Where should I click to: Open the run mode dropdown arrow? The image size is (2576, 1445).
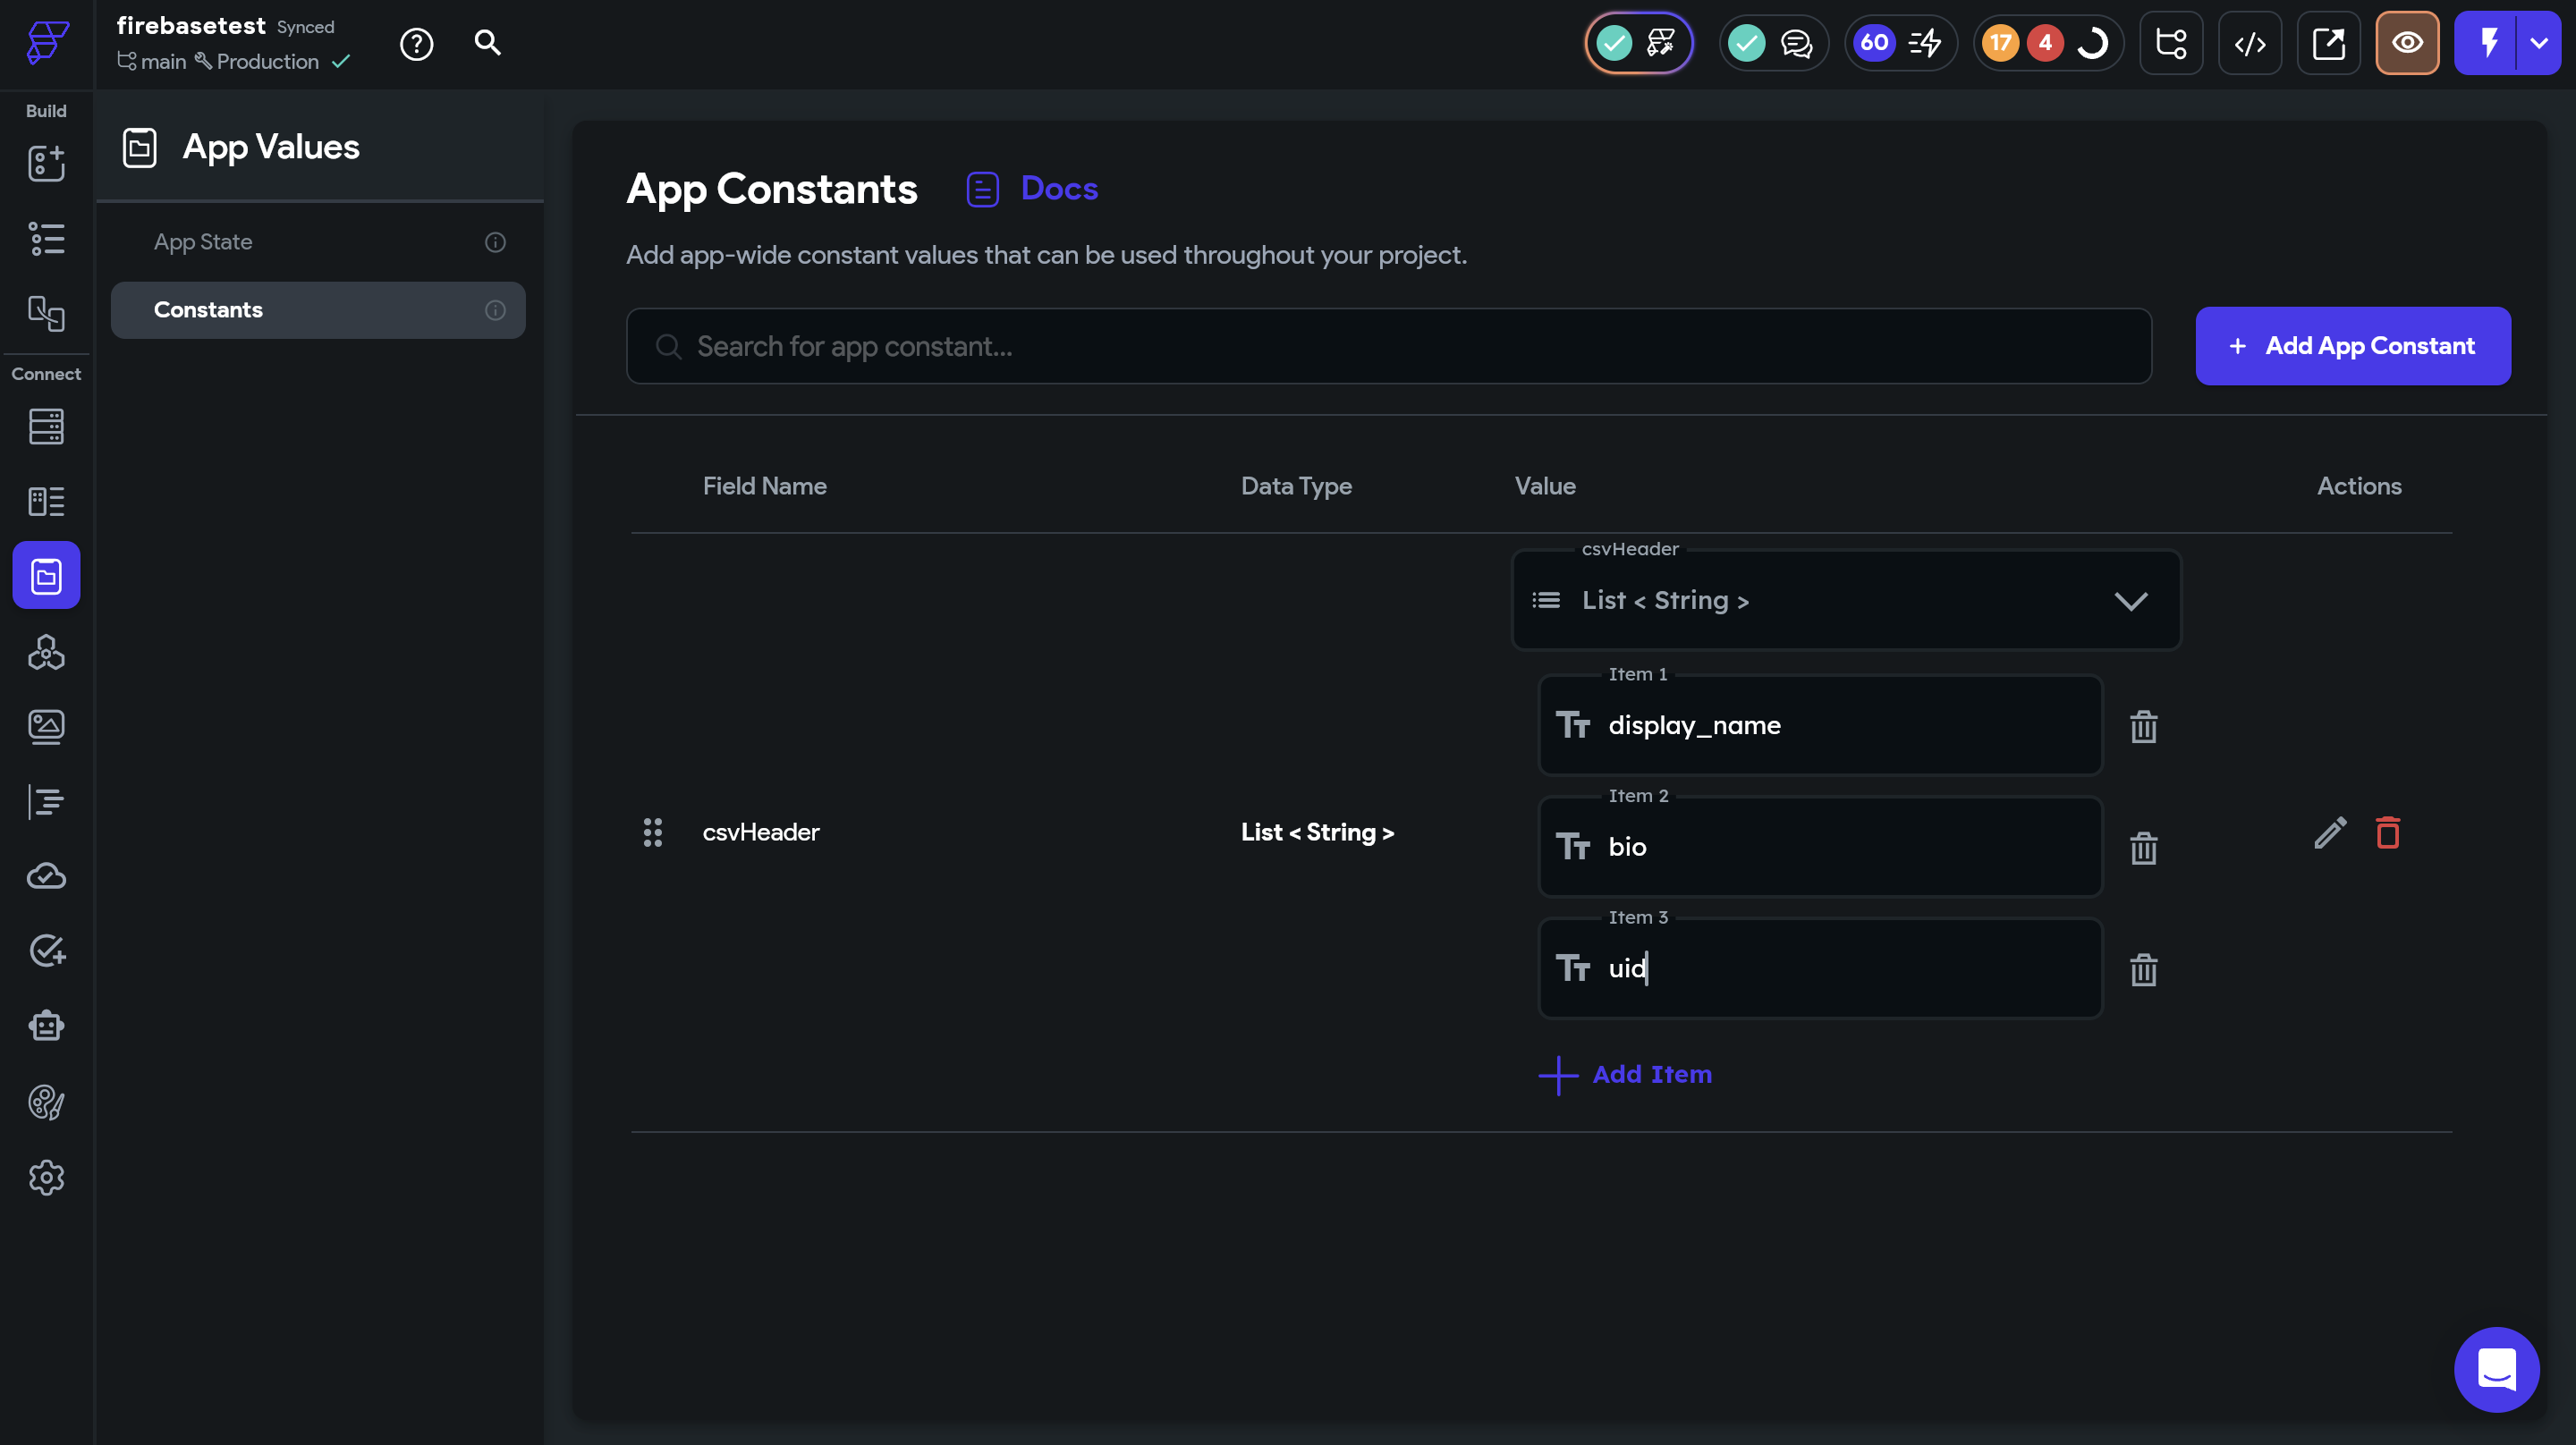pyautogui.click(x=2538, y=43)
